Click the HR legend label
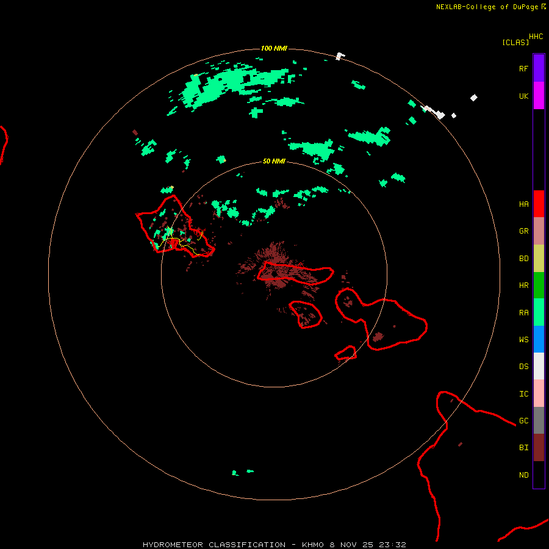The height and width of the screenshot is (549, 549). pyautogui.click(x=523, y=285)
